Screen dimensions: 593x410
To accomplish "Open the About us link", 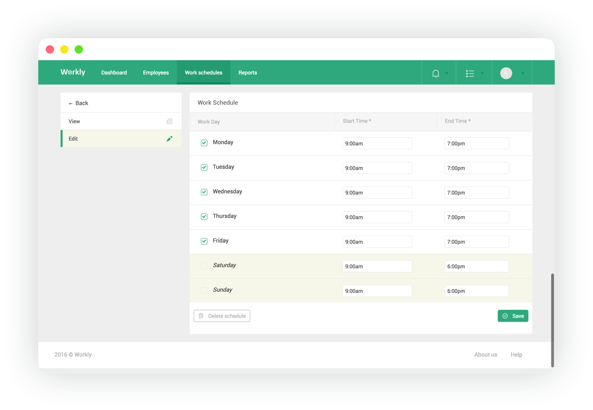I will pos(485,355).
